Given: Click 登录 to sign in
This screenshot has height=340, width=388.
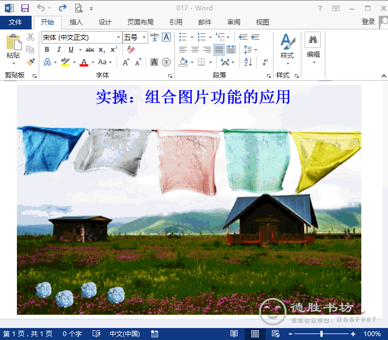Looking at the screenshot, I should click(368, 22).
